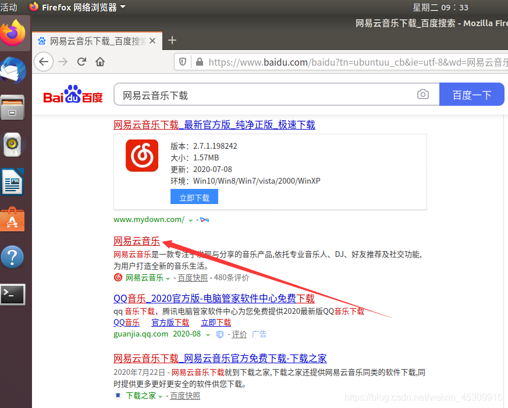View site security padlock info

point(200,62)
